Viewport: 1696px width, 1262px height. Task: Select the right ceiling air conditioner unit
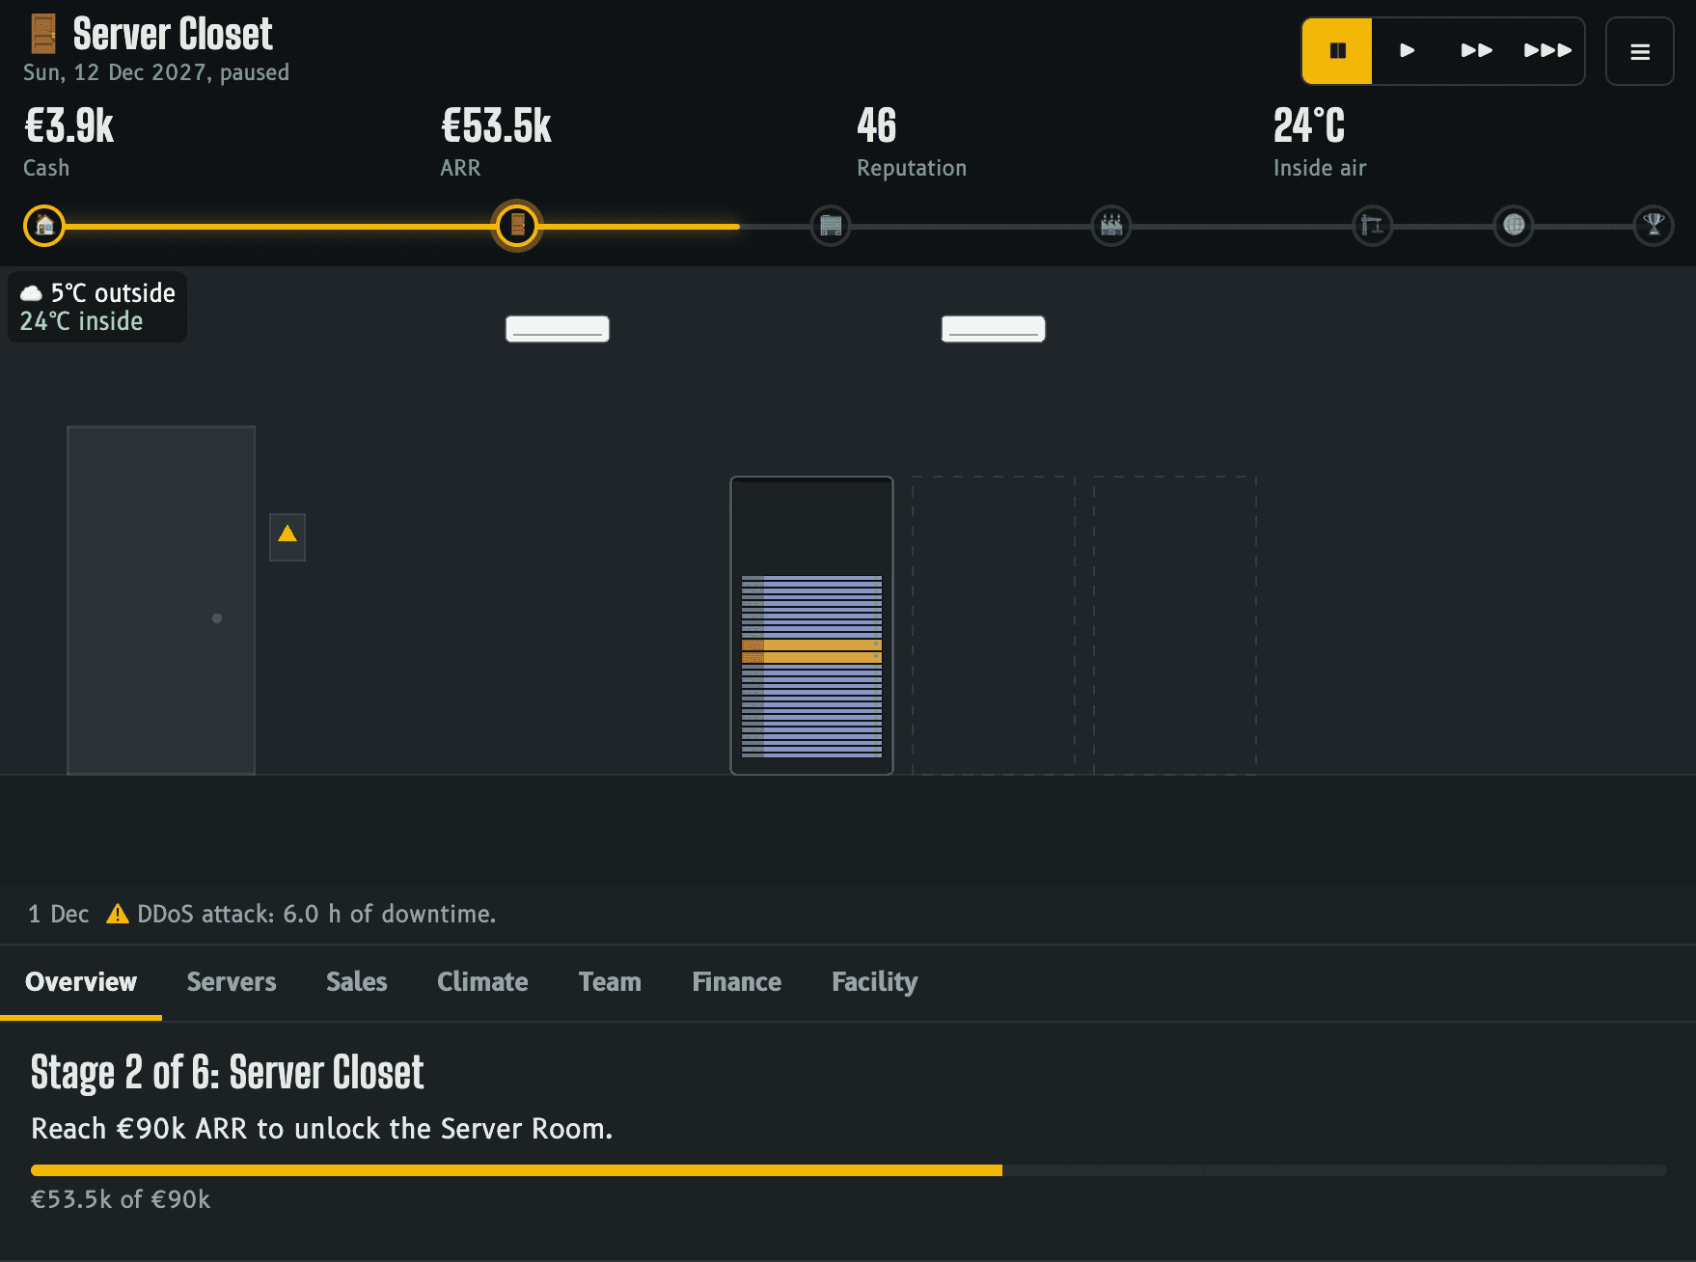[x=994, y=329]
